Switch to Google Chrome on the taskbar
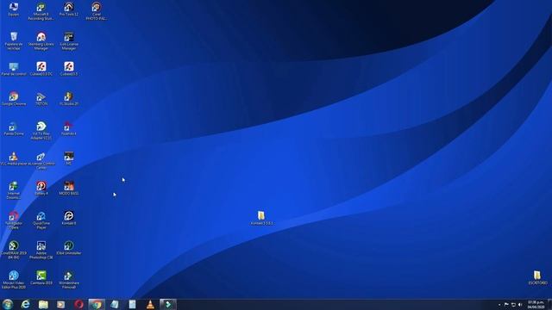Screen dimensions: 552x310 (97, 304)
